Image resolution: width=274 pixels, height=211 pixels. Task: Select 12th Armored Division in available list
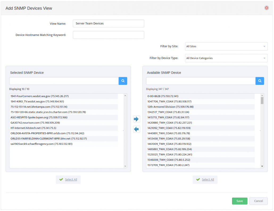point(170,107)
